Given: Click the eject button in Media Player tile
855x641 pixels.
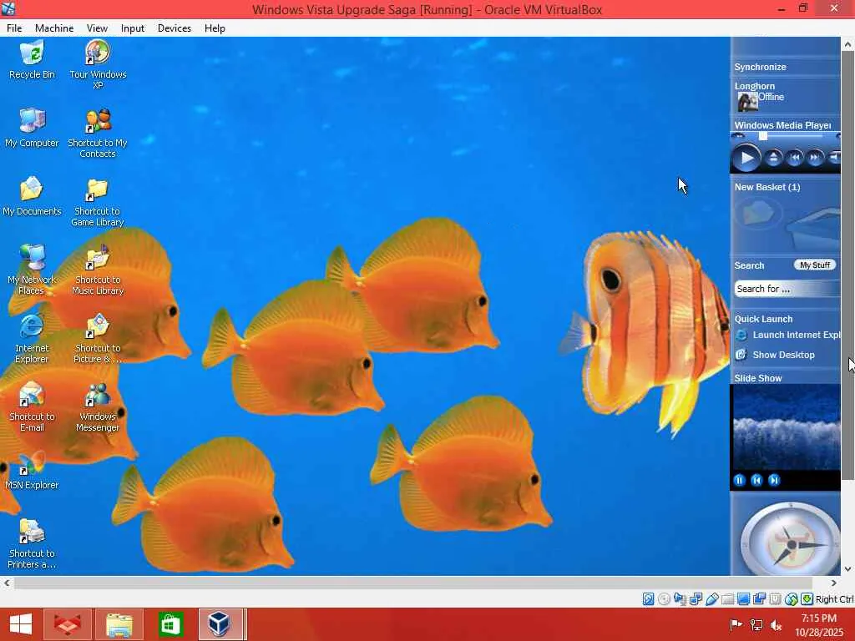Looking at the screenshot, I should tap(773, 158).
